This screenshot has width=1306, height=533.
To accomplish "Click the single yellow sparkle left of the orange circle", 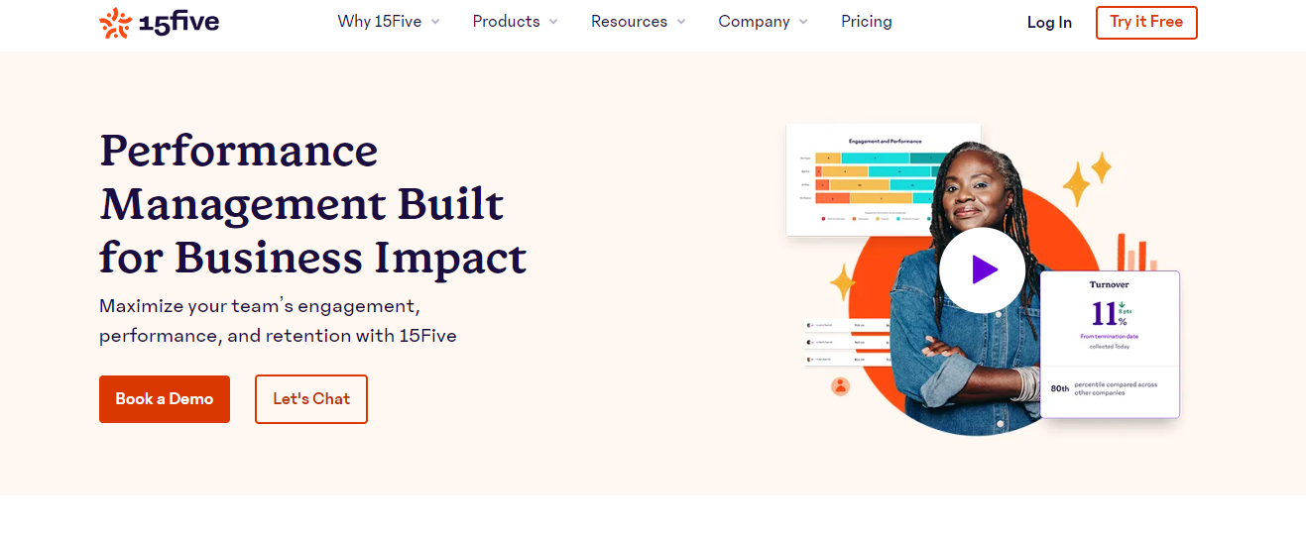I will [x=843, y=282].
